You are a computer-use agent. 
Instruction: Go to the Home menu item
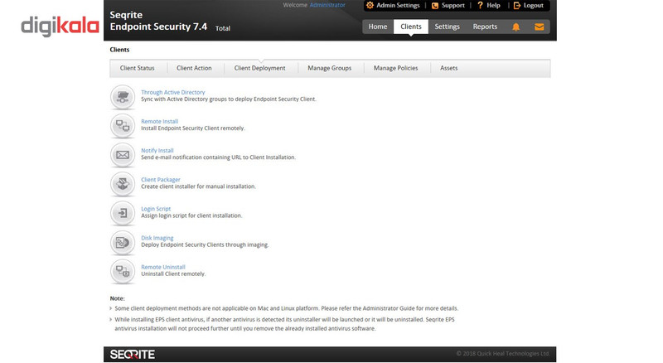(x=378, y=27)
